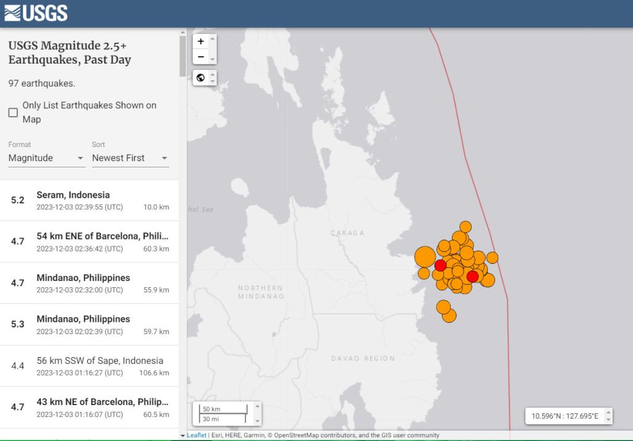
Task: Click the coordinates readout box
Action: [565, 416]
